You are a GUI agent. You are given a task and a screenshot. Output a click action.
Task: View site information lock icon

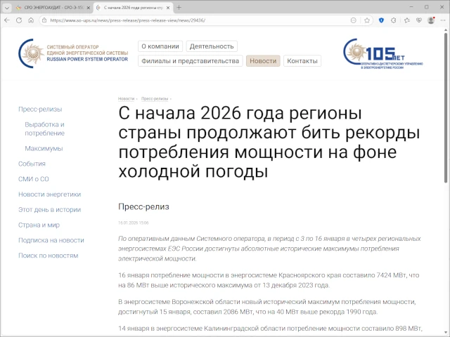[44, 20]
